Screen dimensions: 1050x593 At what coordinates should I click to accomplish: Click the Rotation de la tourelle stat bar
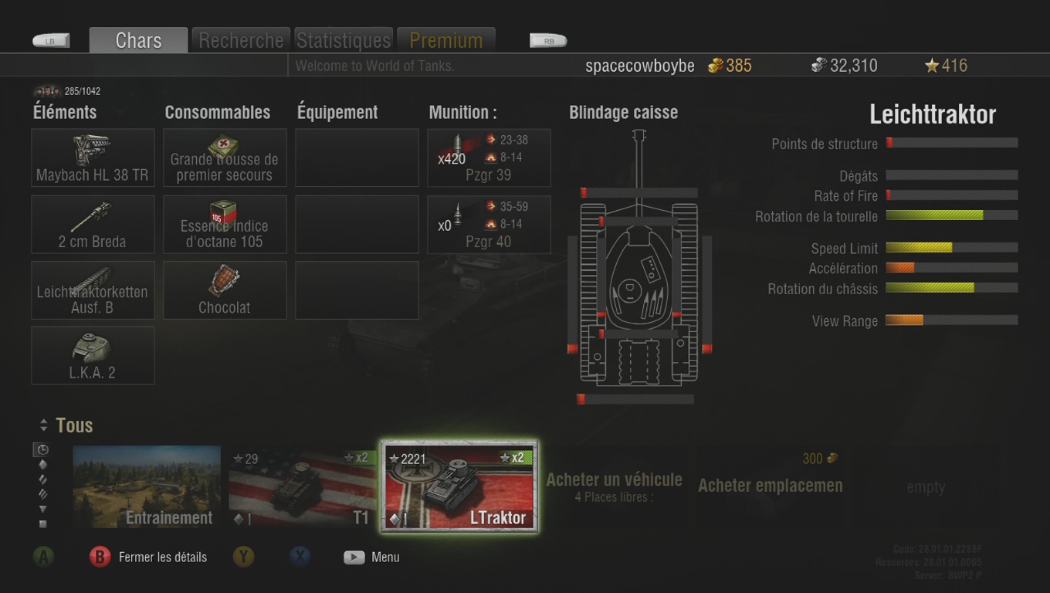tap(951, 215)
